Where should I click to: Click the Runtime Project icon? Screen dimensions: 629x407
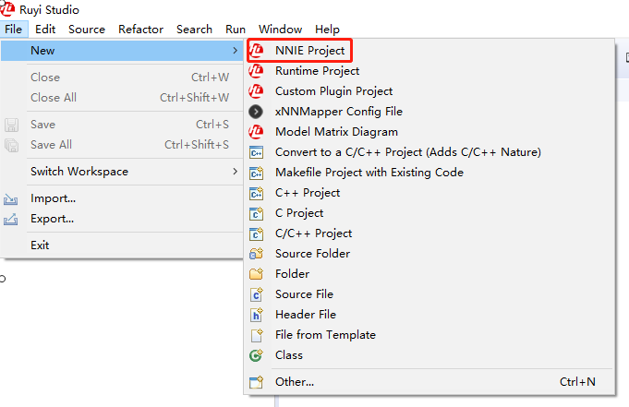click(x=257, y=71)
